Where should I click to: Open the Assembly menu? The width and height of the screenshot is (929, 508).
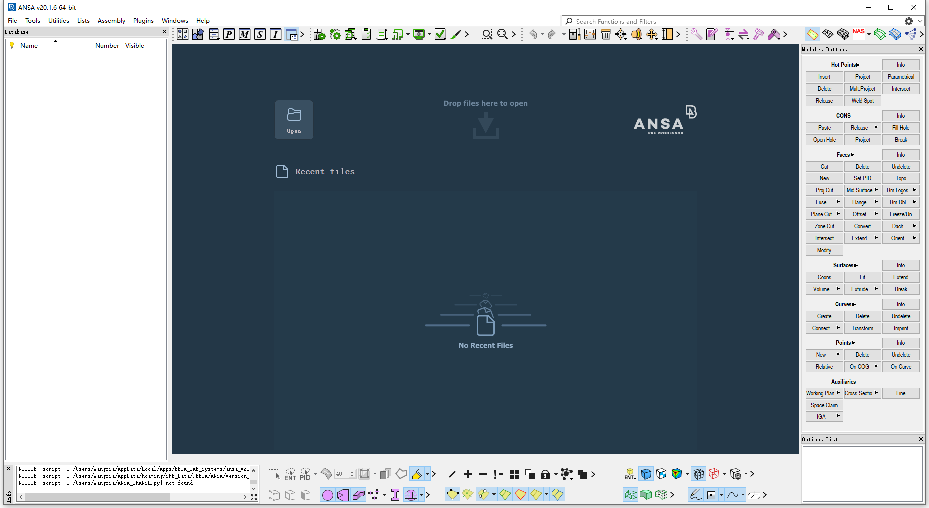tap(111, 21)
